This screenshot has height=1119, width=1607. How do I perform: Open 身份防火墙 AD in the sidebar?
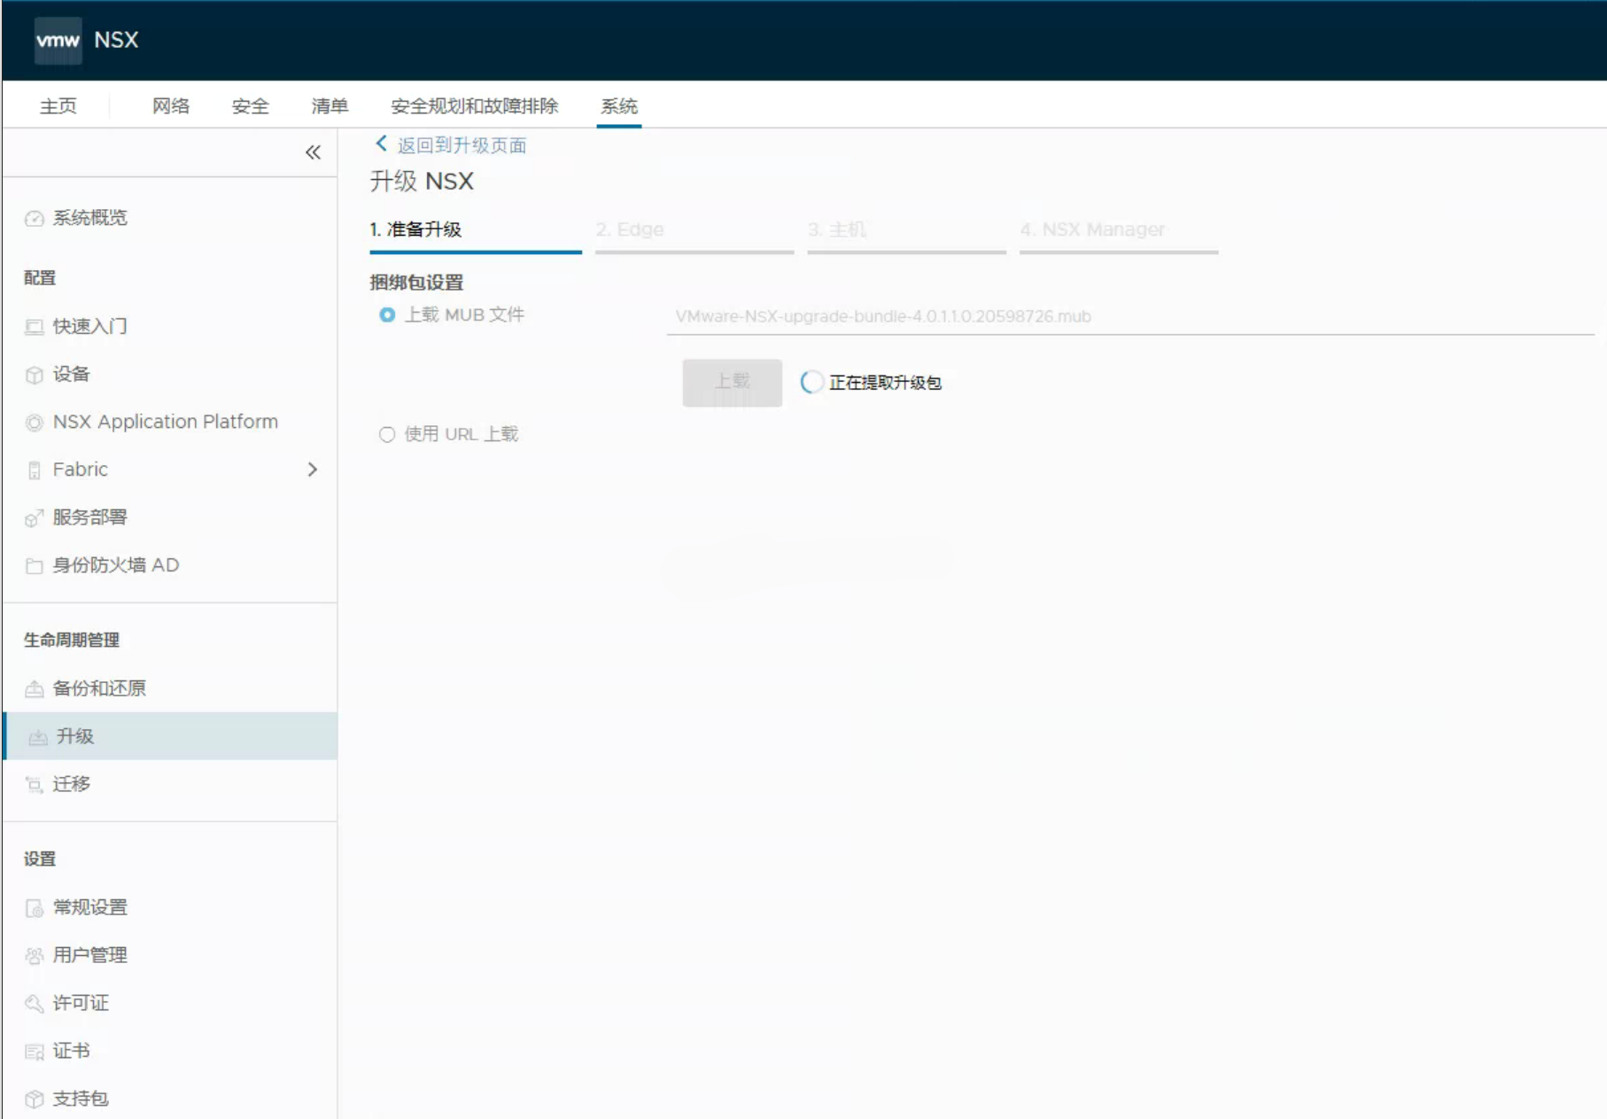(116, 565)
